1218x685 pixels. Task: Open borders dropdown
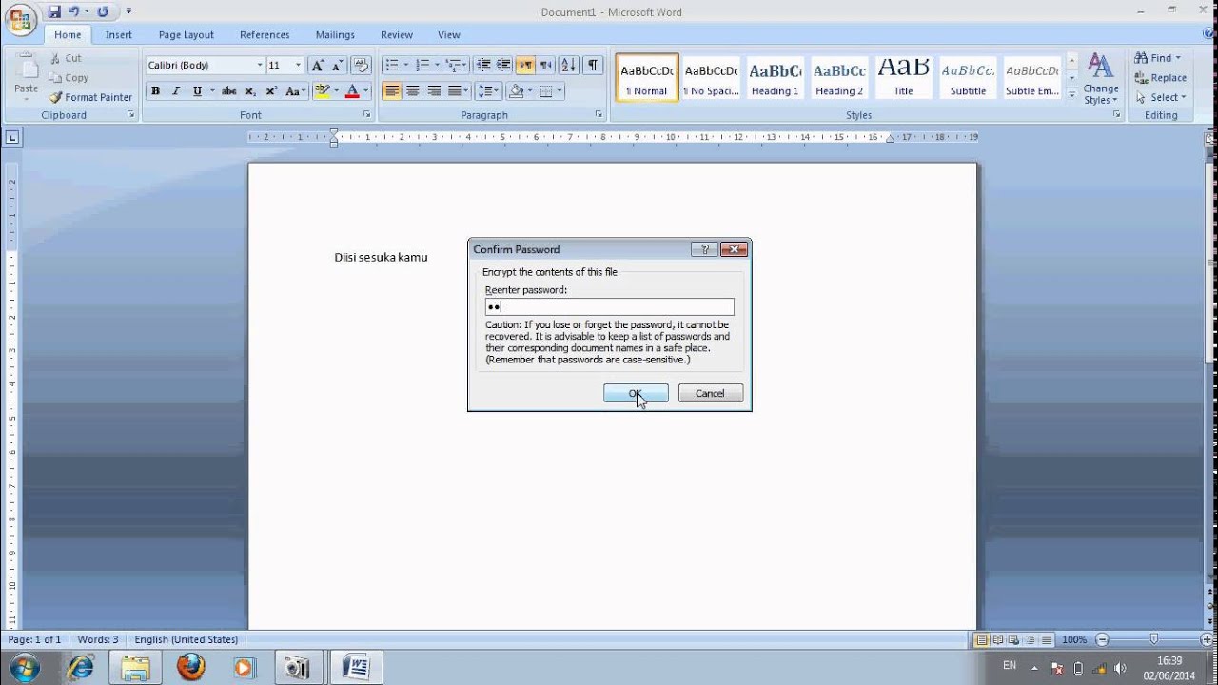click(559, 91)
